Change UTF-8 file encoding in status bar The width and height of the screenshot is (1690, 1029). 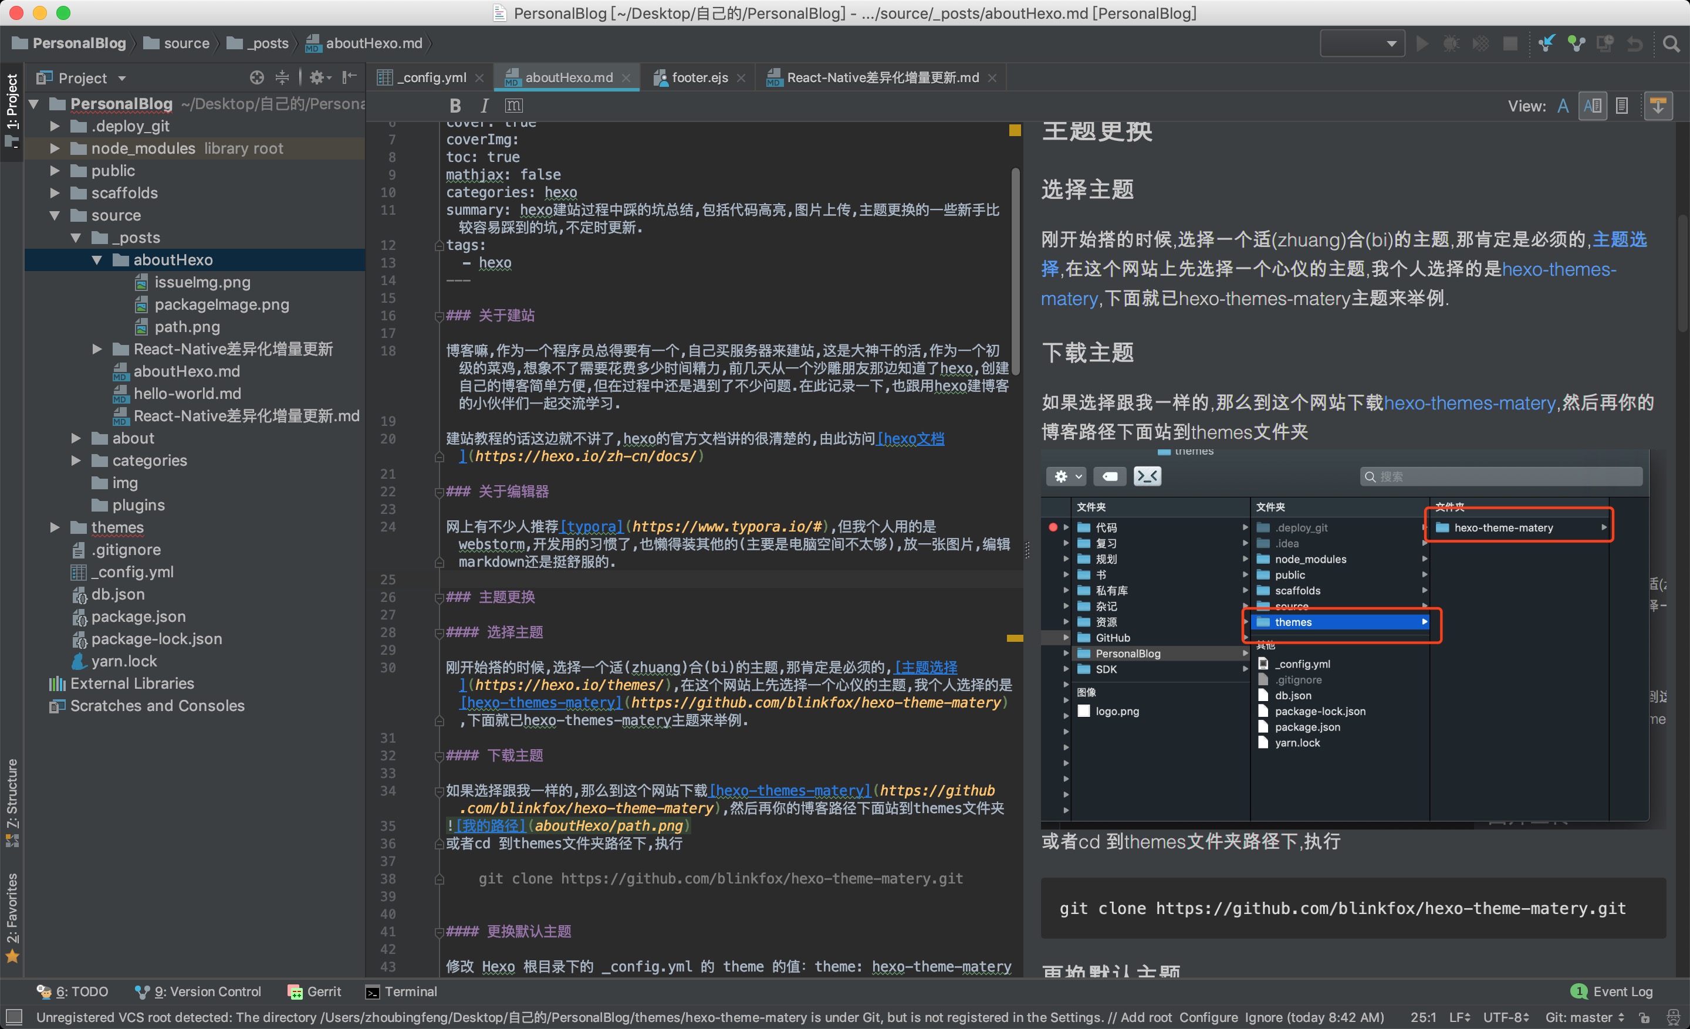click(1506, 1017)
